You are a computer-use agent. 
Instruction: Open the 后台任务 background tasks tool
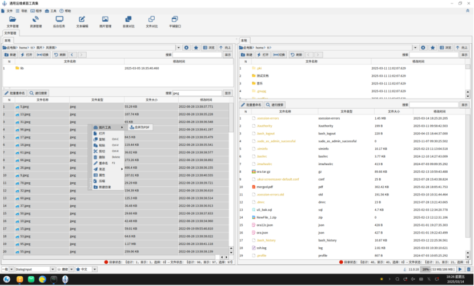tap(59, 22)
